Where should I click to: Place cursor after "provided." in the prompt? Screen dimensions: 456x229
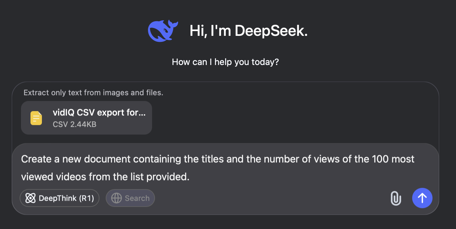point(190,176)
